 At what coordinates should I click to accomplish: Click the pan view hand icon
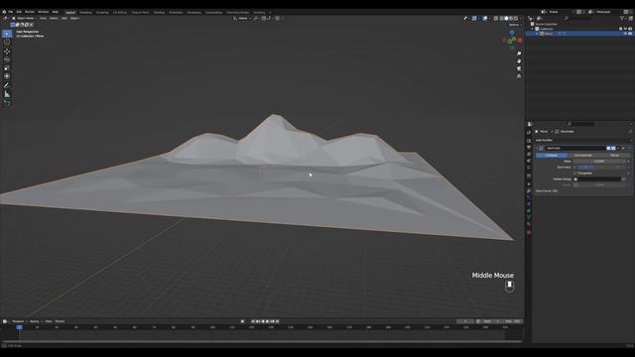[519, 60]
